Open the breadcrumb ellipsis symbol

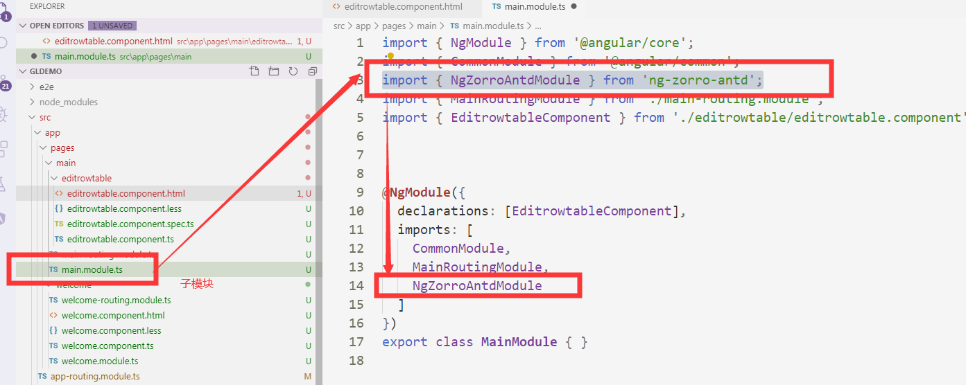(537, 26)
